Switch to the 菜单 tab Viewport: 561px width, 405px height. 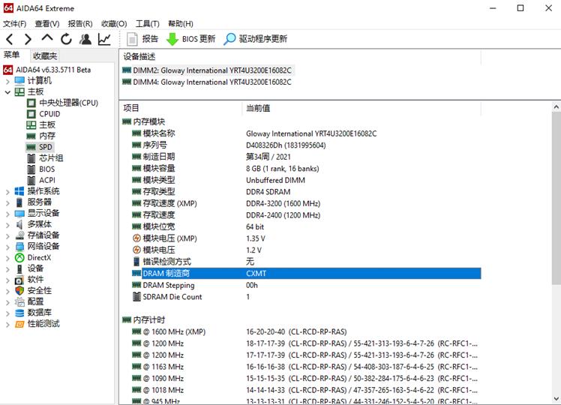click(11, 55)
